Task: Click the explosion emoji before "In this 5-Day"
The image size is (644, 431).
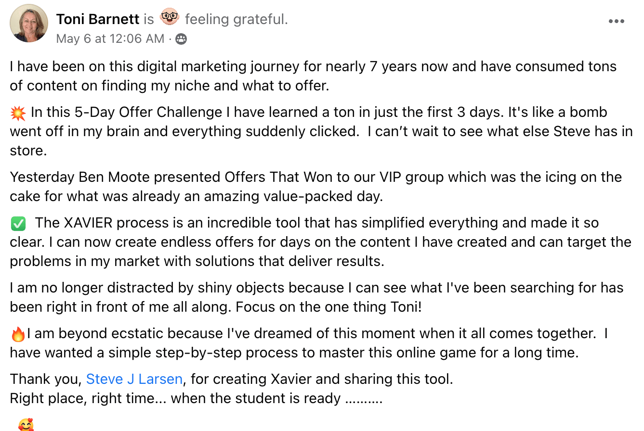Action: pyautogui.click(x=18, y=113)
